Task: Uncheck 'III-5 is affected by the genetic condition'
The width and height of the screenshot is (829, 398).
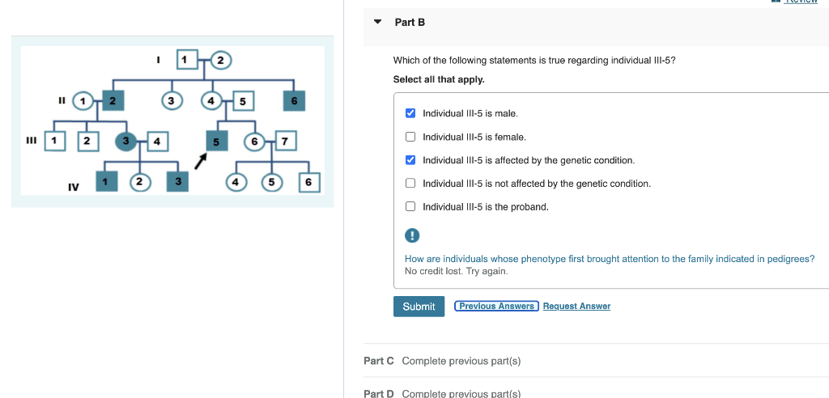Action: tap(410, 160)
